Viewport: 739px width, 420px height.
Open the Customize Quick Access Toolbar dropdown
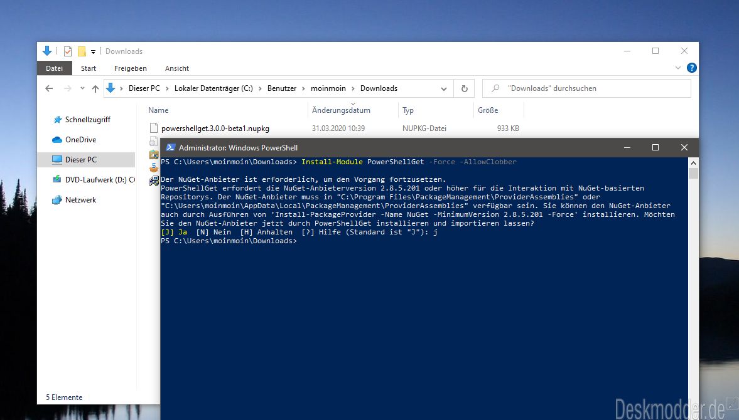(94, 52)
